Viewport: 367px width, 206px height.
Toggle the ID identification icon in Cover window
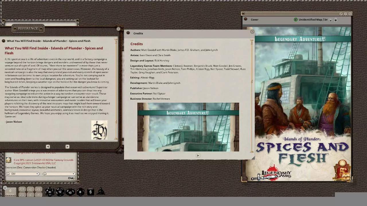pyautogui.click(x=296, y=20)
